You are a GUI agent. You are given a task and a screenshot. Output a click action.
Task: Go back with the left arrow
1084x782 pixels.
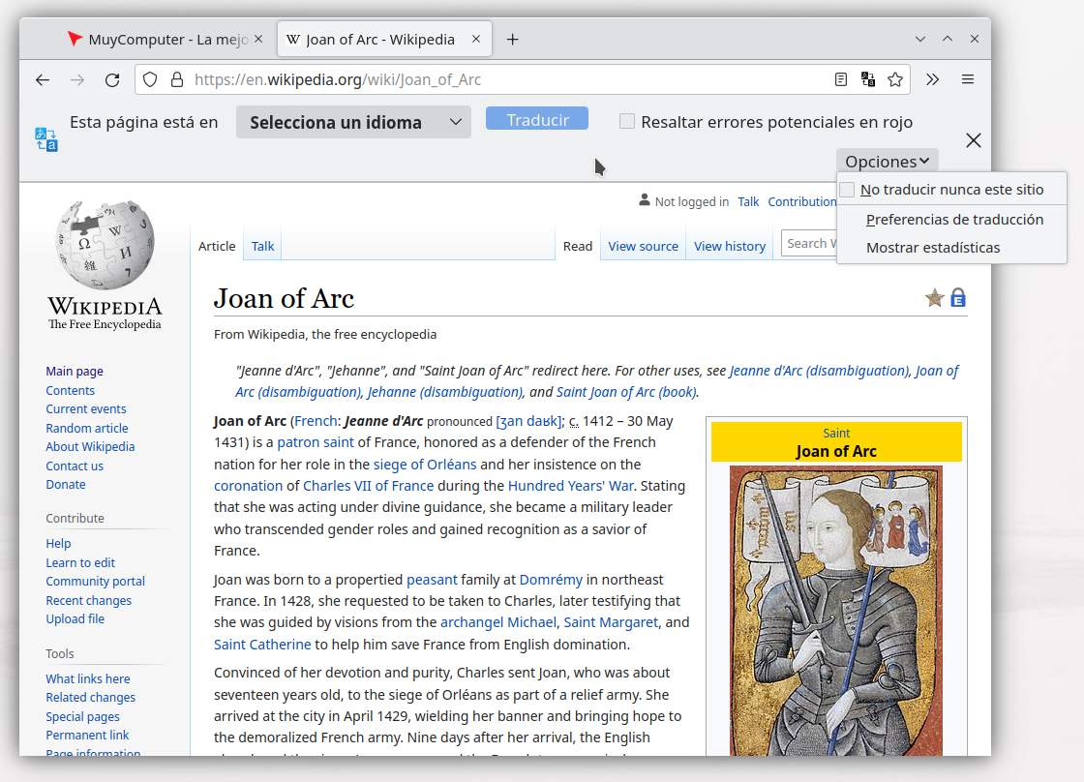tap(43, 80)
